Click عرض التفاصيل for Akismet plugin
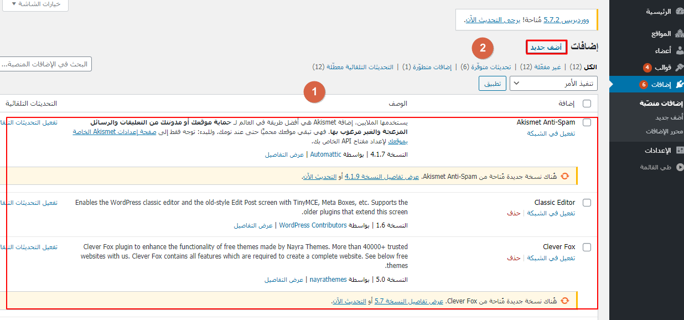 [x=284, y=155]
